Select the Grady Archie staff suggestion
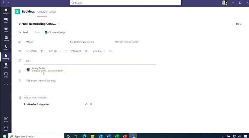 pos(50,70)
